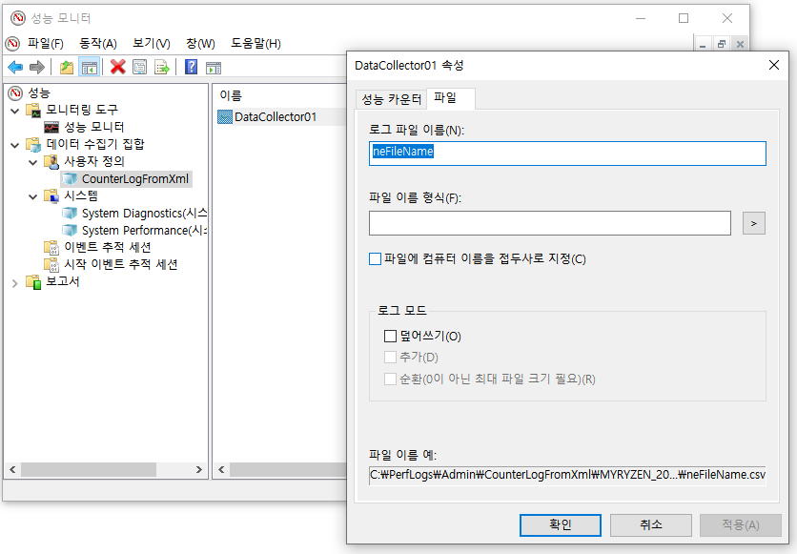Click the Export list toolbar icon
Viewport: 797px width, 554px height.
coord(162,67)
